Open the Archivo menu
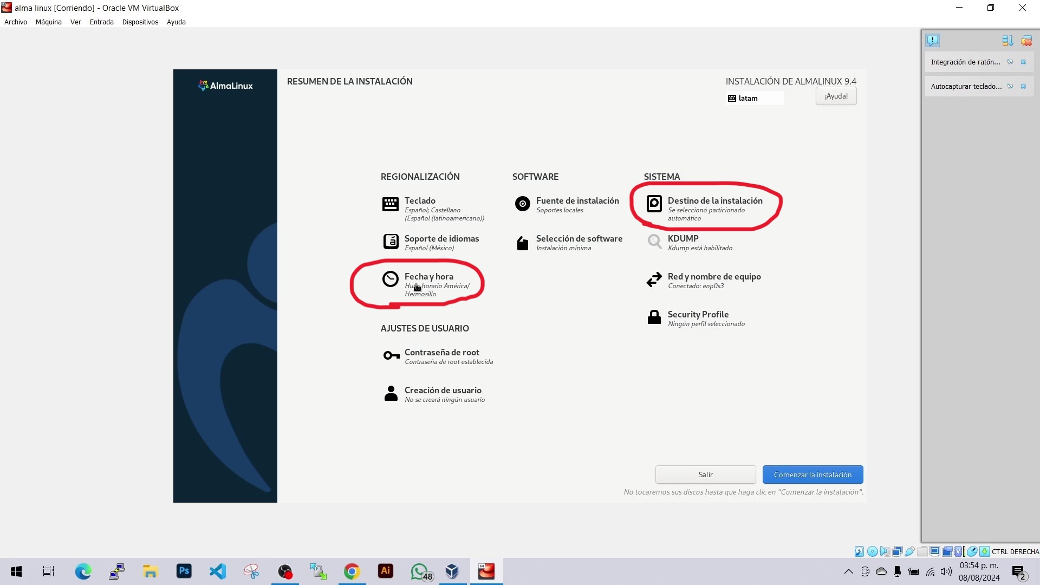The image size is (1040, 585). (x=16, y=22)
